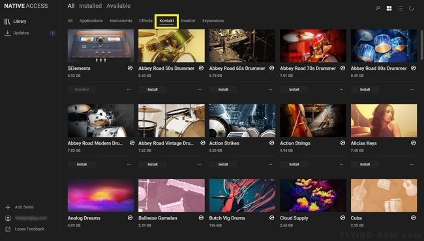This screenshot has width=424, height=241.
Task: Install Alicias Keys library
Action: [365, 164]
